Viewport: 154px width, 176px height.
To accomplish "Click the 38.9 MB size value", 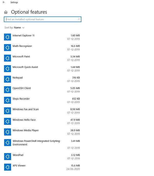I will [x=75, y=130].
